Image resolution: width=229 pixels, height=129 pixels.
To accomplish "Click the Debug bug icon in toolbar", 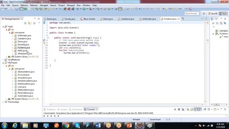I will pos(78,9).
